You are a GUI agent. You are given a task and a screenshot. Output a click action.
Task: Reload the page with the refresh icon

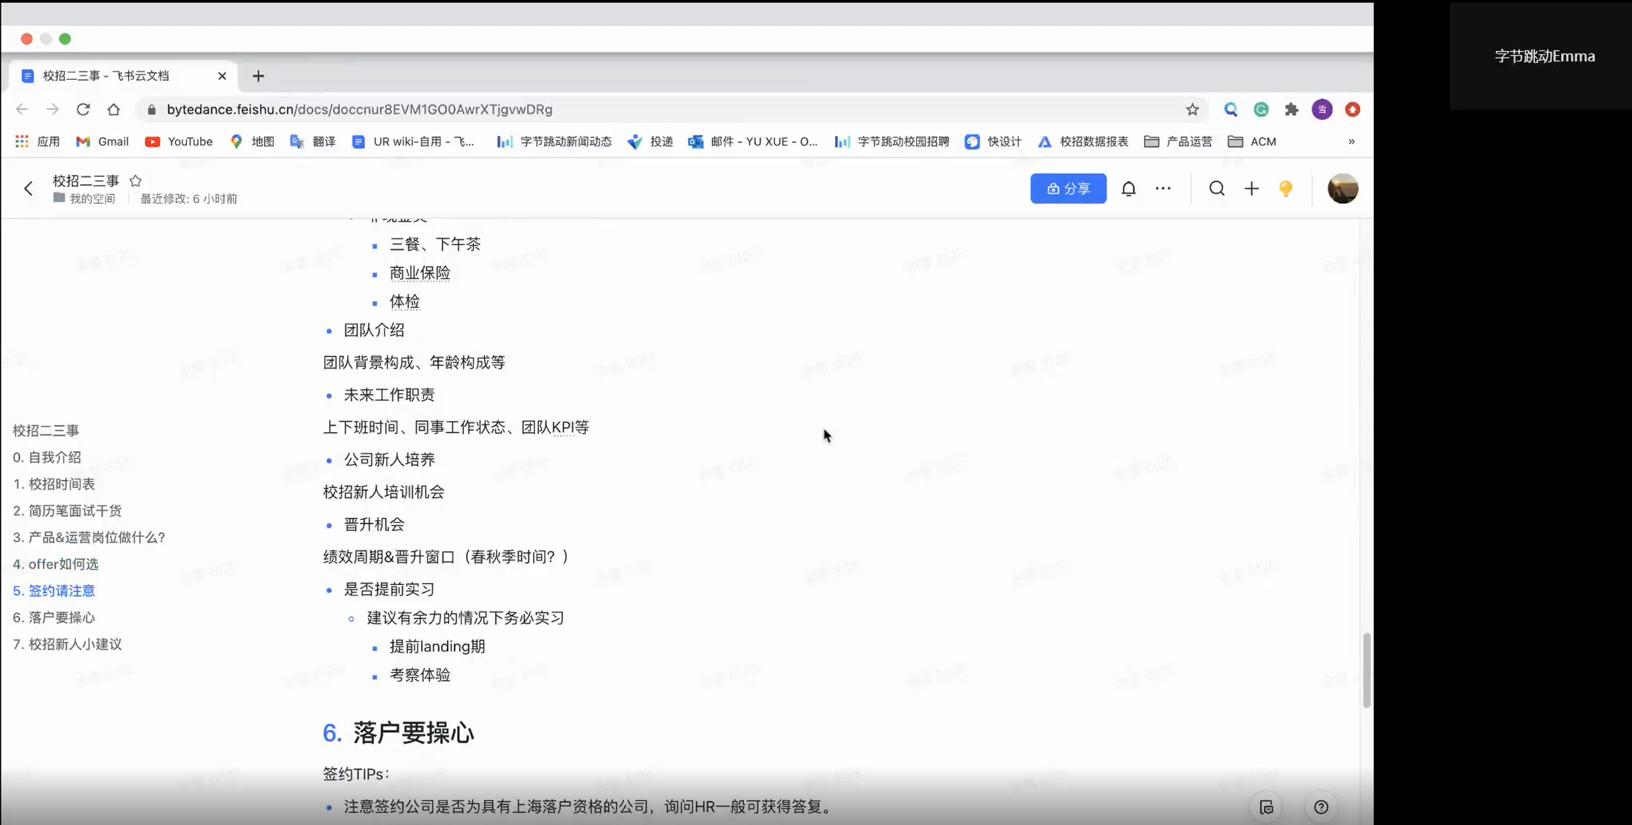pos(83,109)
